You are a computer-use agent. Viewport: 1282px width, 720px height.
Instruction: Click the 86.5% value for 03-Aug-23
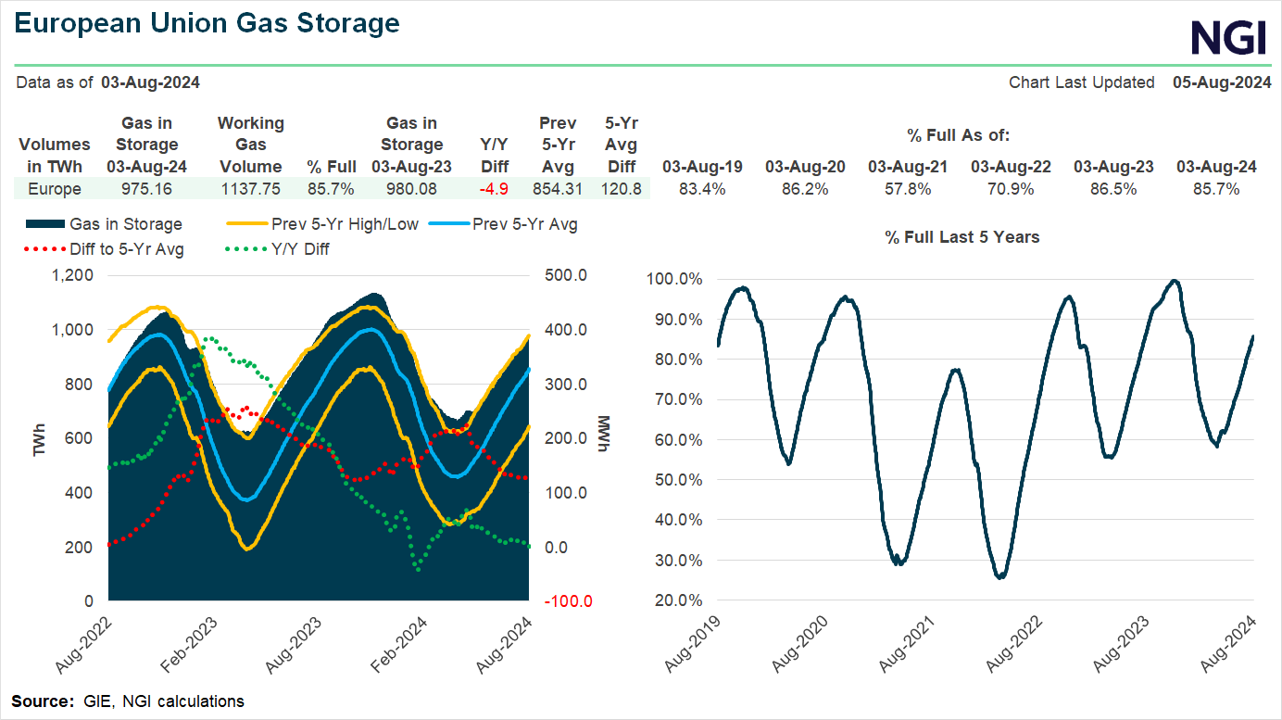[x=1113, y=189]
